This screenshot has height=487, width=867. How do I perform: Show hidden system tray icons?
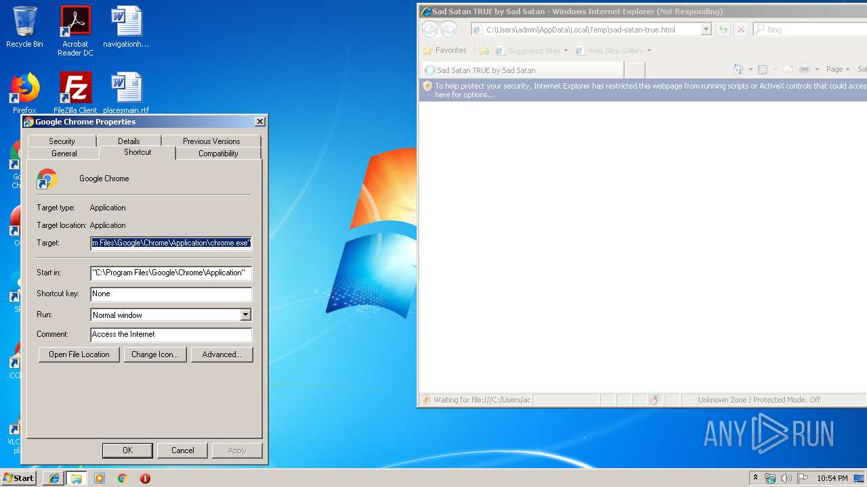[755, 478]
